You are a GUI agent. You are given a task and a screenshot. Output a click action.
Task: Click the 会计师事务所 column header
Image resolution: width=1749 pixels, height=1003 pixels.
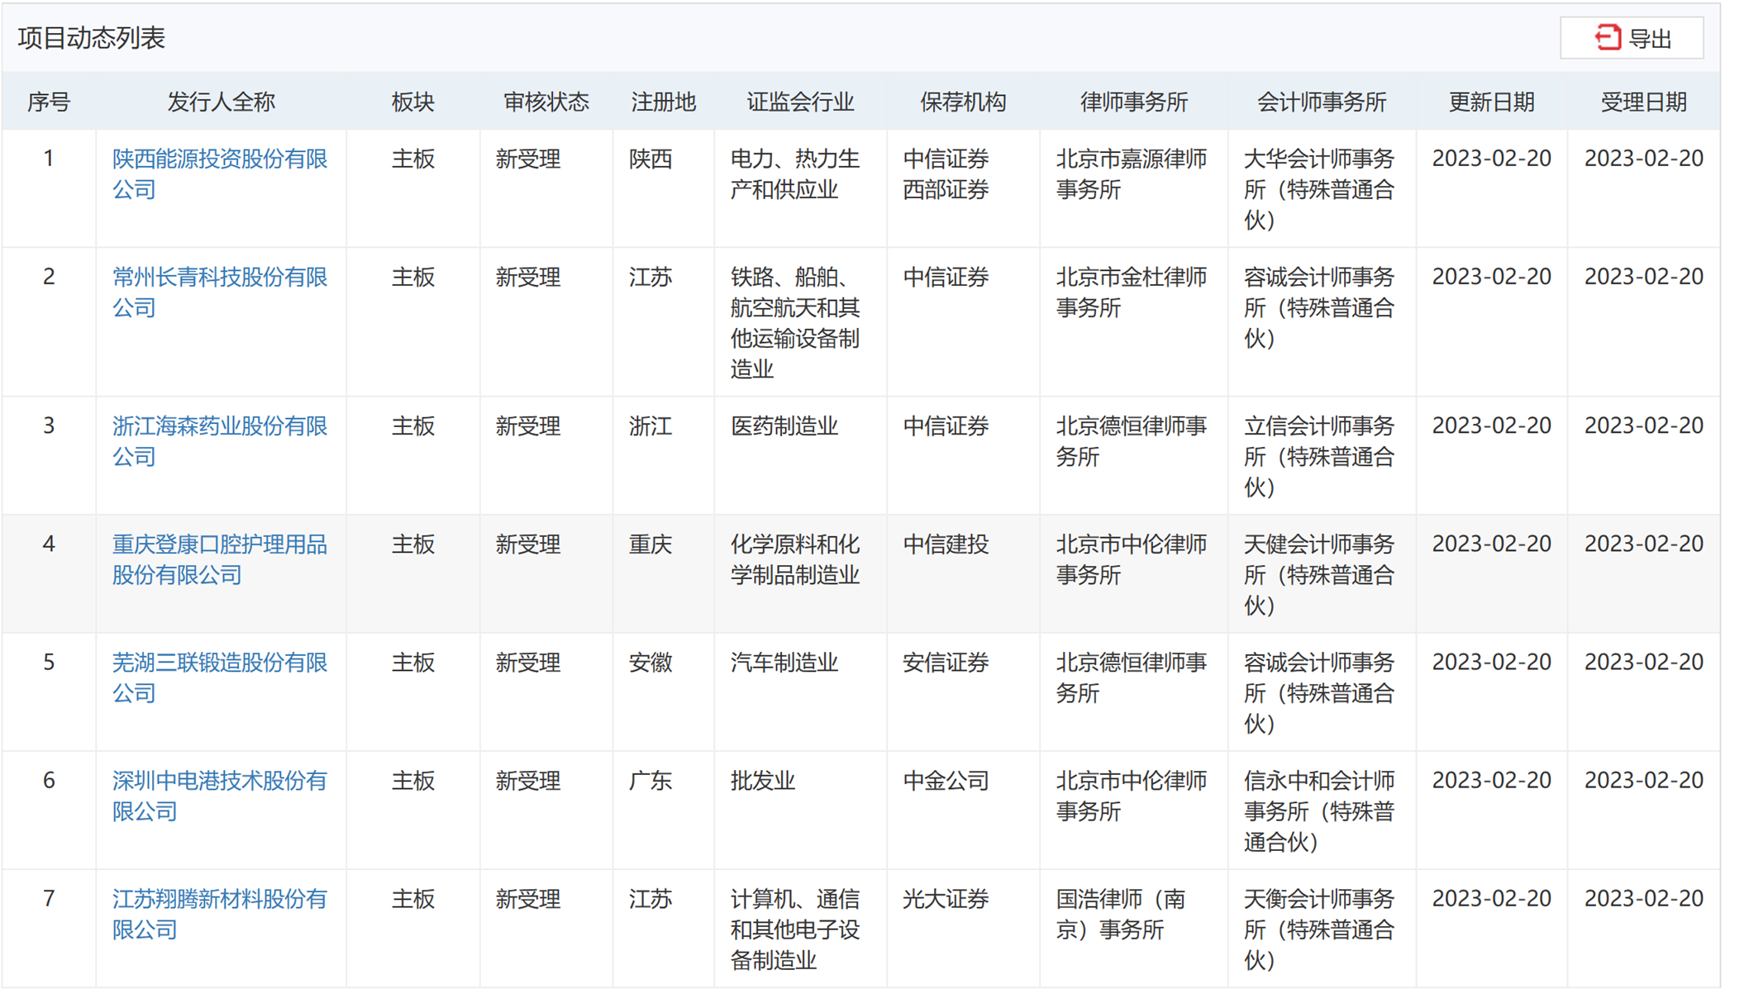pyautogui.click(x=1321, y=102)
